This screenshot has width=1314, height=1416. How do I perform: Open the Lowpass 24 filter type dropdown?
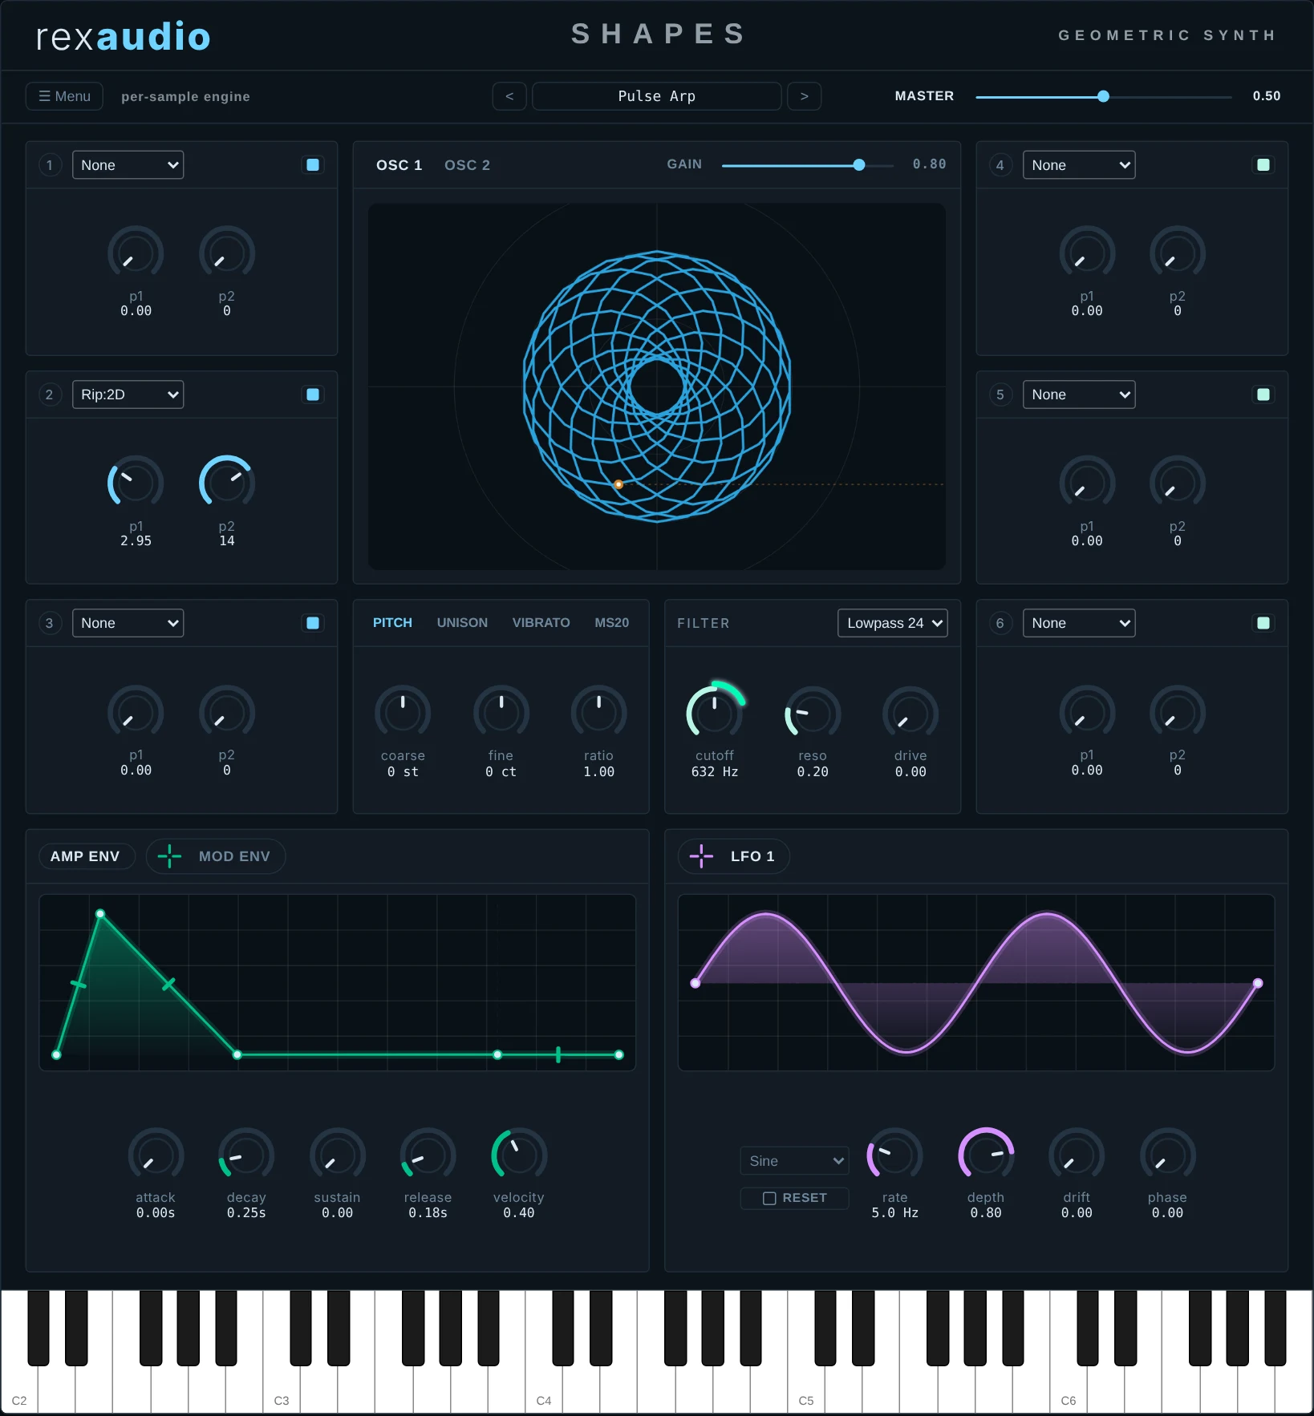tap(893, 623)
